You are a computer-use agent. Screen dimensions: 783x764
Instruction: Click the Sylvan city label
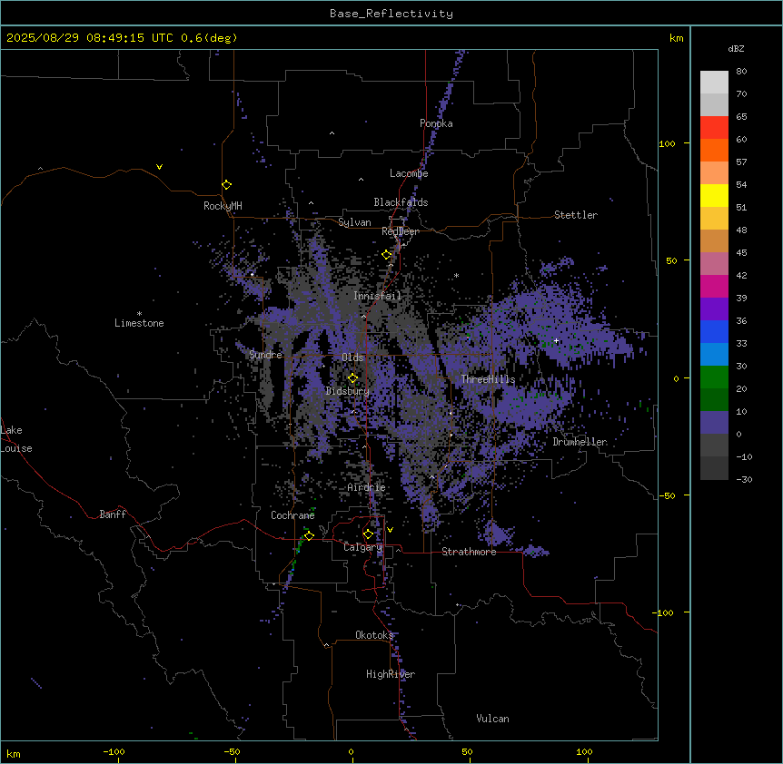[x=354, y=222]
